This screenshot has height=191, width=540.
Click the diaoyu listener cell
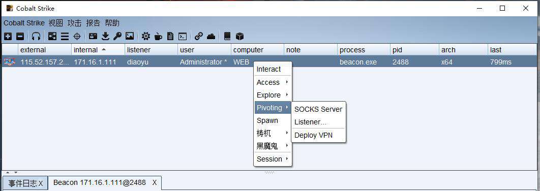coord(151,62)
